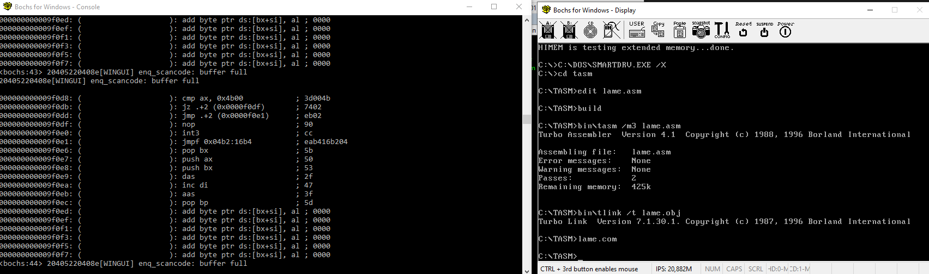This screenshot has height=274, width=929.
Task: Toggle the floppy A: drive icon
Action: point(548,30)
